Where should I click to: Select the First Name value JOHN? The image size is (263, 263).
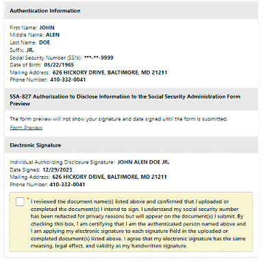coord(47,27)
